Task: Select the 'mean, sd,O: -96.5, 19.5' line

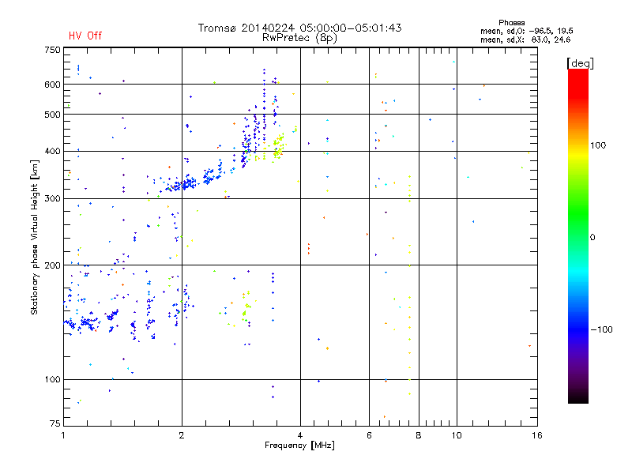Action: pos(526,31)
